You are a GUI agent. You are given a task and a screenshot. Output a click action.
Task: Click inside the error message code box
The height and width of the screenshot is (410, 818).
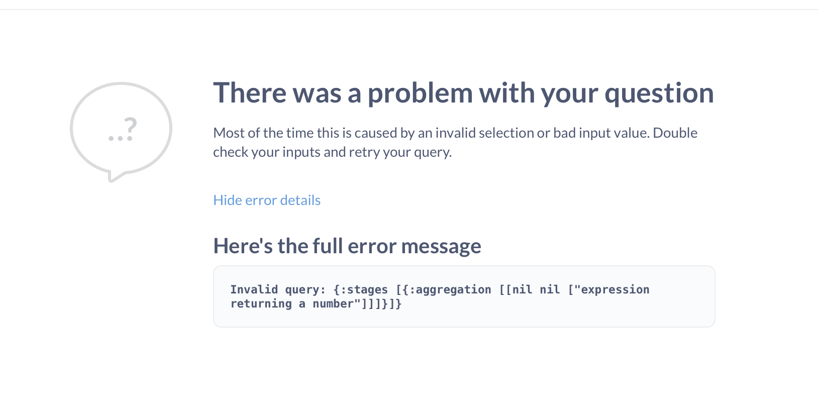click(x=464, y=296)
